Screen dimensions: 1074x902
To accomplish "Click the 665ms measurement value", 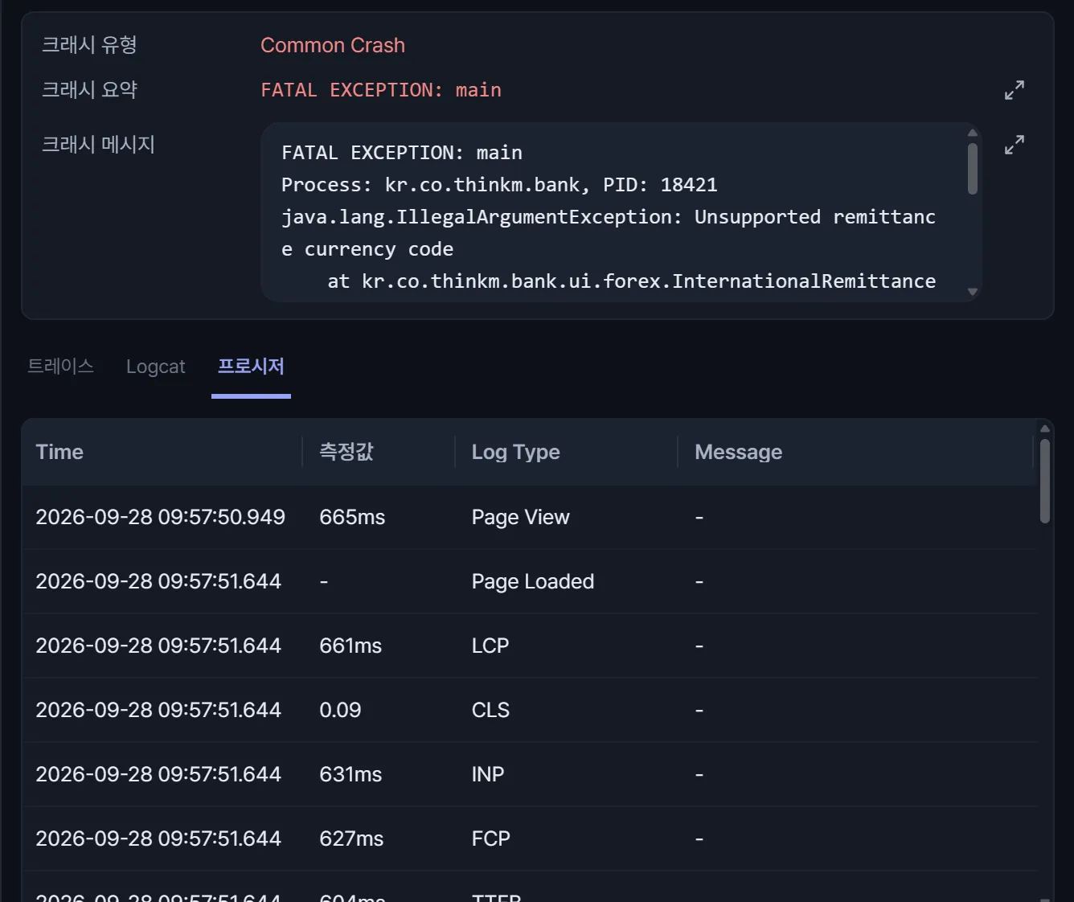I will click(x=352, y=517).
